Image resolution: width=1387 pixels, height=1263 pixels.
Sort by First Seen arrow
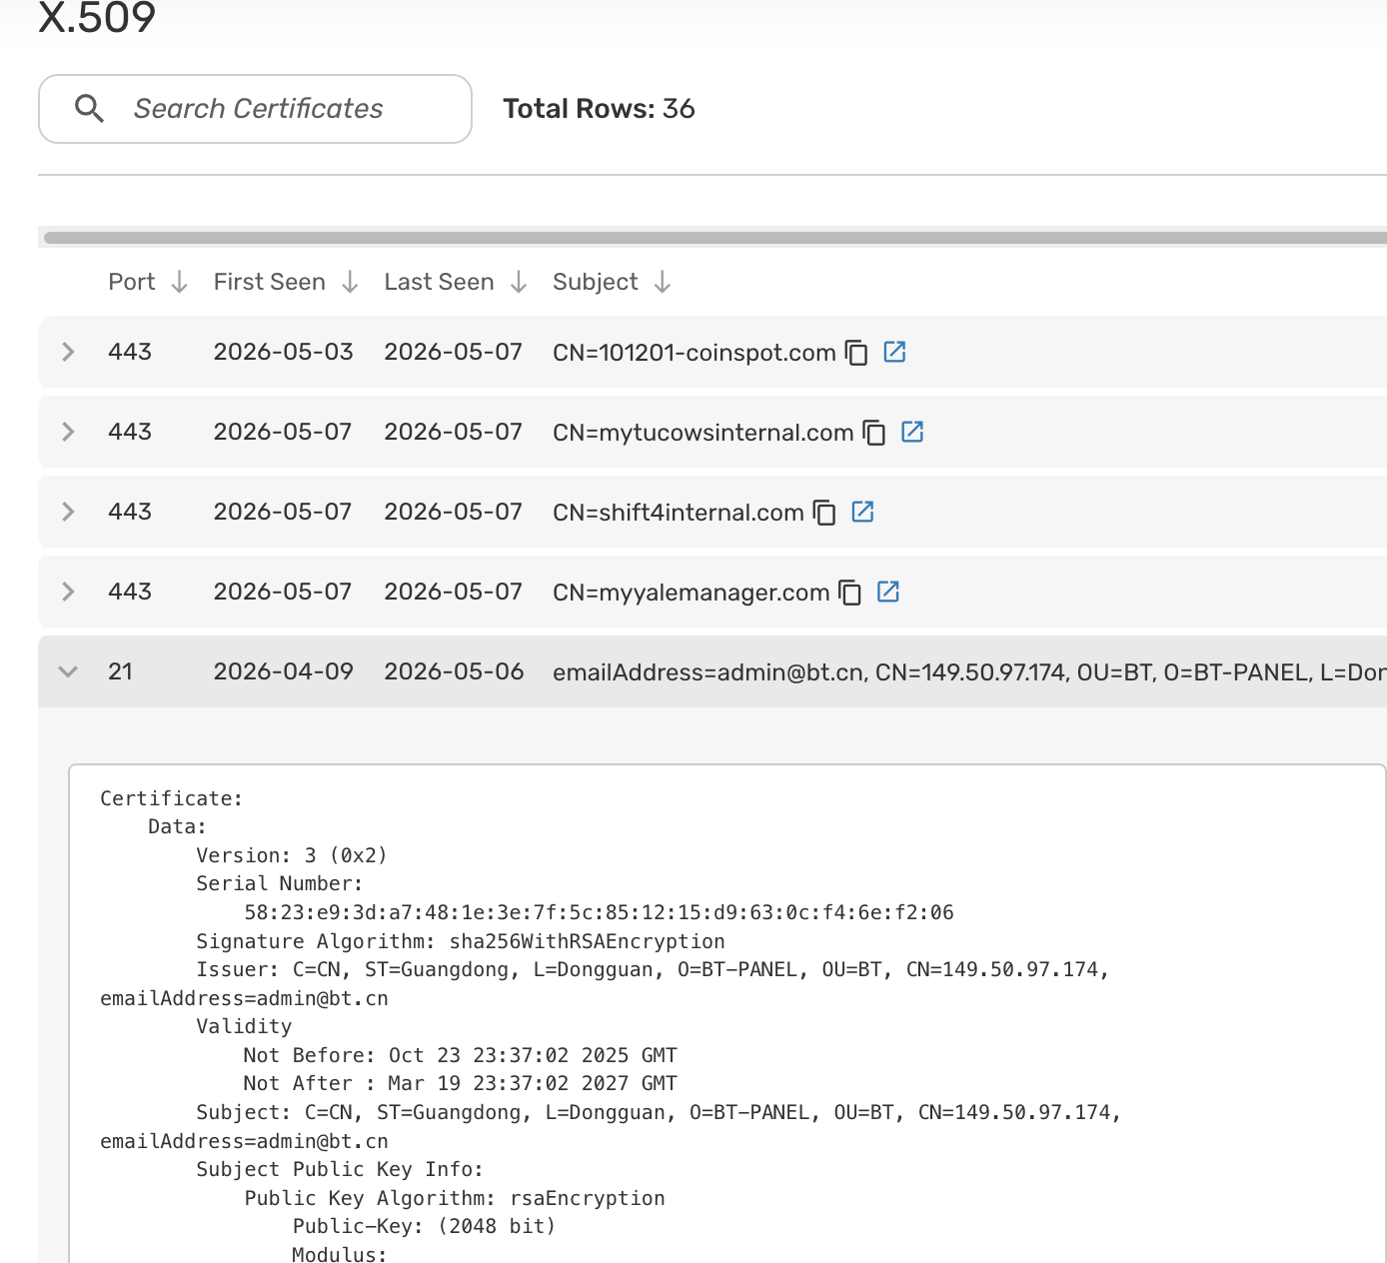coord(350,283)
